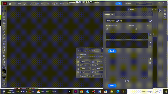The height and width of the screenshot is (94, 168).
Task: Open the View menu
Action: 48,4
